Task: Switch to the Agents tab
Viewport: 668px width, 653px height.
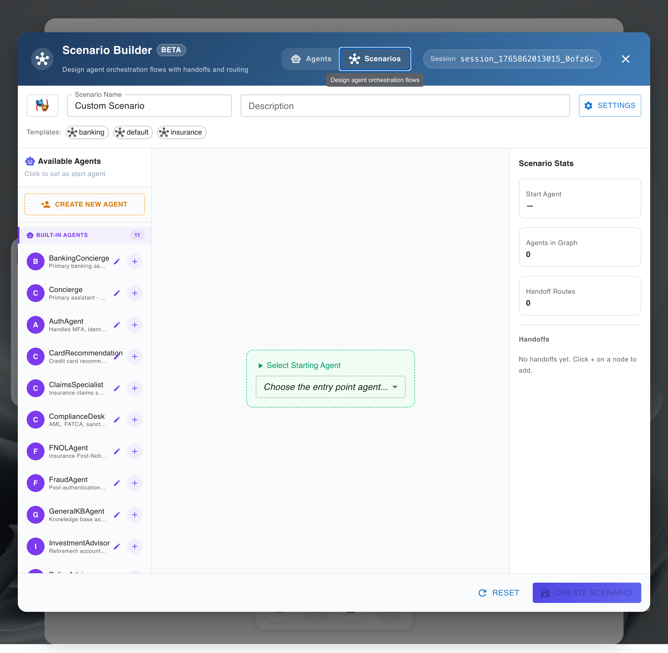Action: tap(311, 59)
